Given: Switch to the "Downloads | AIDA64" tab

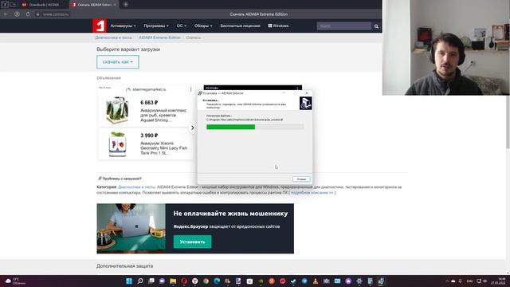Looking at the screenshot, I should pyautogui.click(x=44, y=5).
